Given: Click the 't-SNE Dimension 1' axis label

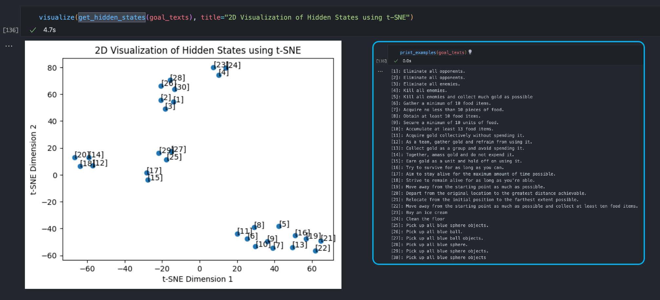Looking at the screenshot, I should [197, 279].
